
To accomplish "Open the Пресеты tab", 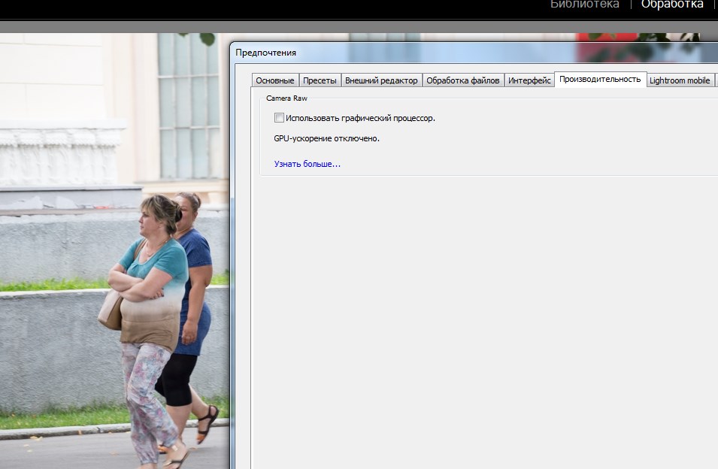I will pyautogui.click(x=320, y=80).
